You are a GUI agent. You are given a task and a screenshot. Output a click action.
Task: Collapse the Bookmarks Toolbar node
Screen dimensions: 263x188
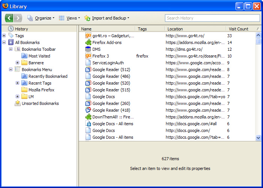coord(11,49)
